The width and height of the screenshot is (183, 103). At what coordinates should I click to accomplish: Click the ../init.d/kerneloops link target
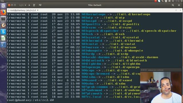[x=132, y=14]
